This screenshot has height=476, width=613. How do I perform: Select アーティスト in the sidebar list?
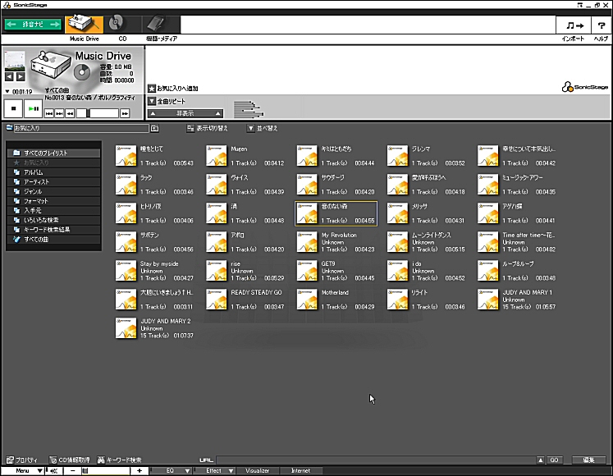(39, 181)
